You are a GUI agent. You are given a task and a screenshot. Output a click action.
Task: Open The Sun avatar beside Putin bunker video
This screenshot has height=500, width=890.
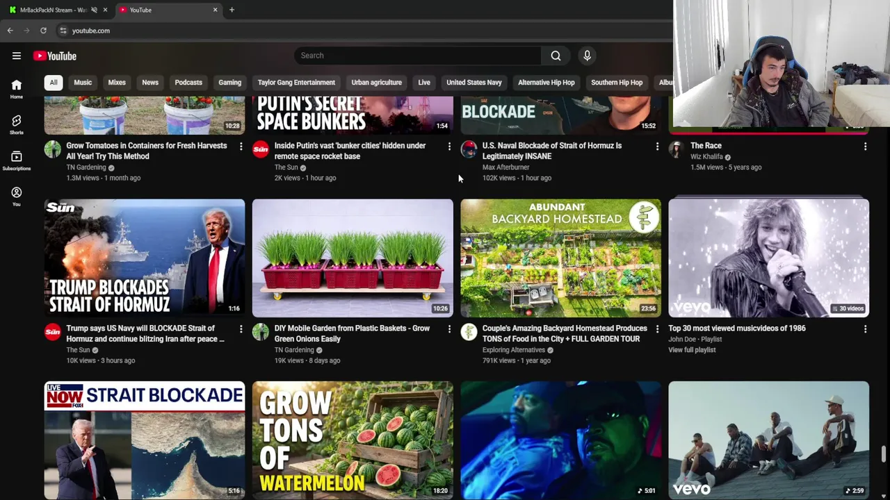tap(261, 149)
